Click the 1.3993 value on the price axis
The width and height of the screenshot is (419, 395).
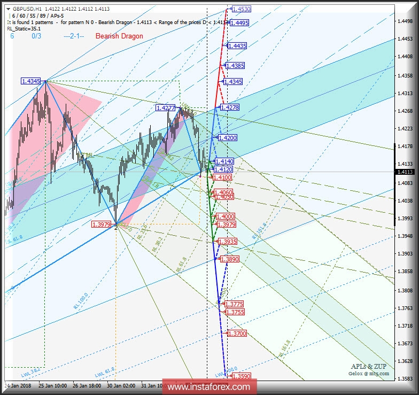[x=405, y=218]
